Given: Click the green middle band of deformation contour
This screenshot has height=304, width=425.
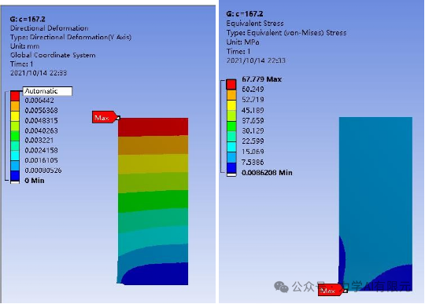Looking at the screenshot, I should (153, 202).
